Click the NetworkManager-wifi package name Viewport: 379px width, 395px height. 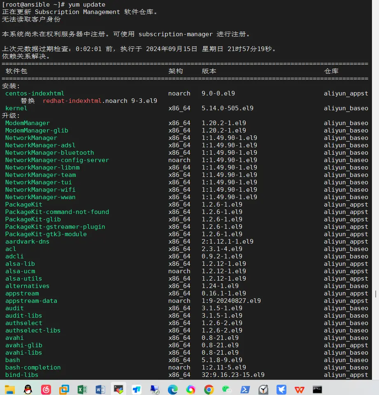40,190
